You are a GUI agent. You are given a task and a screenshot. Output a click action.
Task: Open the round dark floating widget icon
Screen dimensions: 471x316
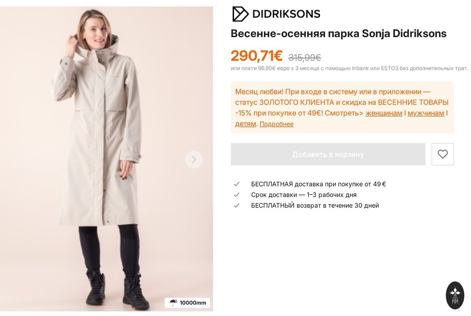pyautogui.click(x=455, y=295)
